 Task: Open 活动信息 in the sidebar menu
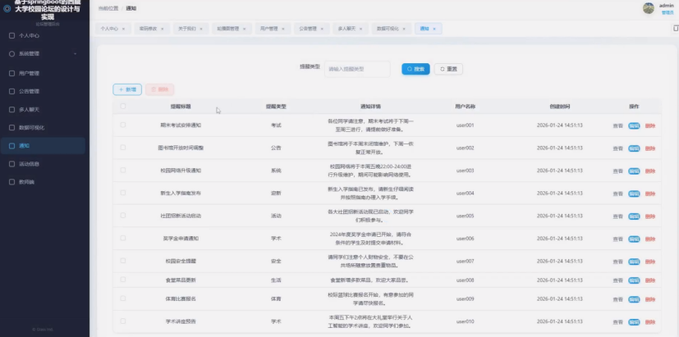coord(43,164)
